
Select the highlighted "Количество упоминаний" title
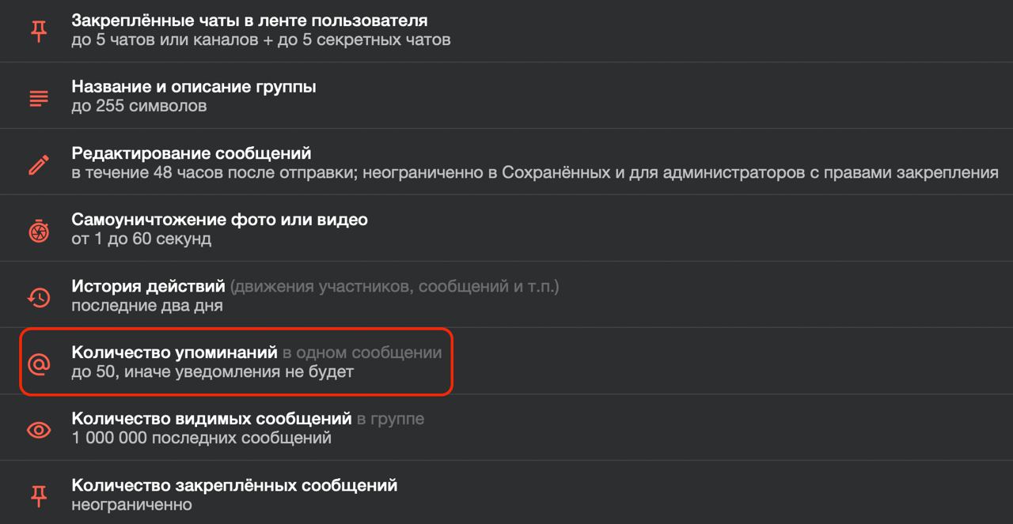coord(174,352)
